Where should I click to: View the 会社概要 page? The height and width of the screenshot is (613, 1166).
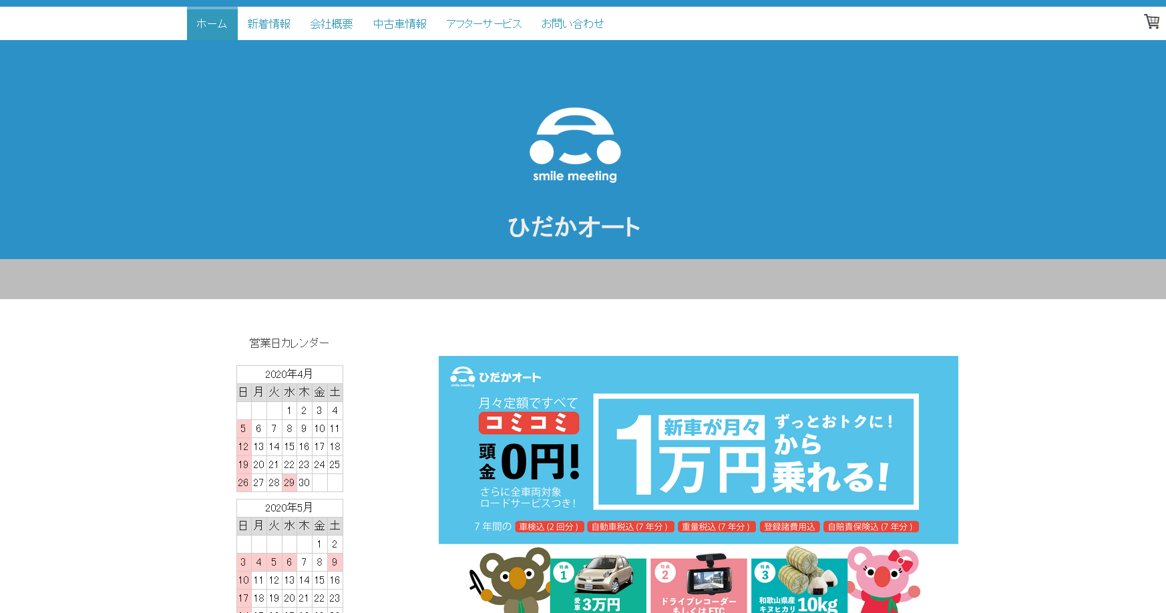(x=331, y=23)
